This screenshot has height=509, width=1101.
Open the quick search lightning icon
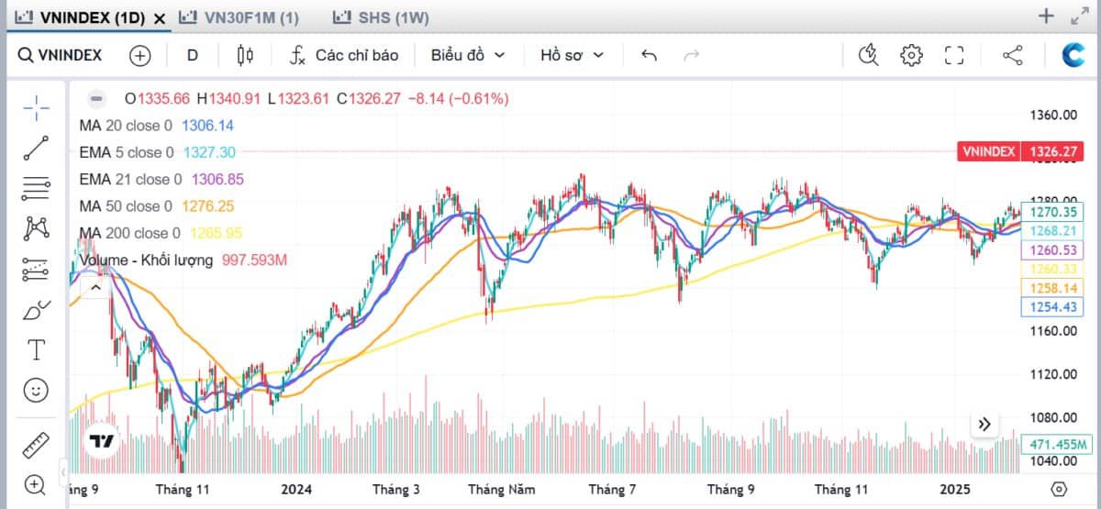[868, 55]
